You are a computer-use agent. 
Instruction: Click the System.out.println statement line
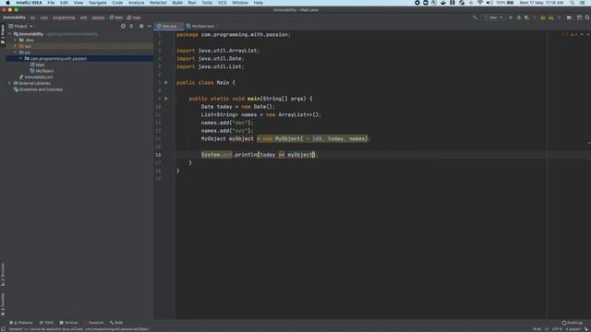coord(259,155)
